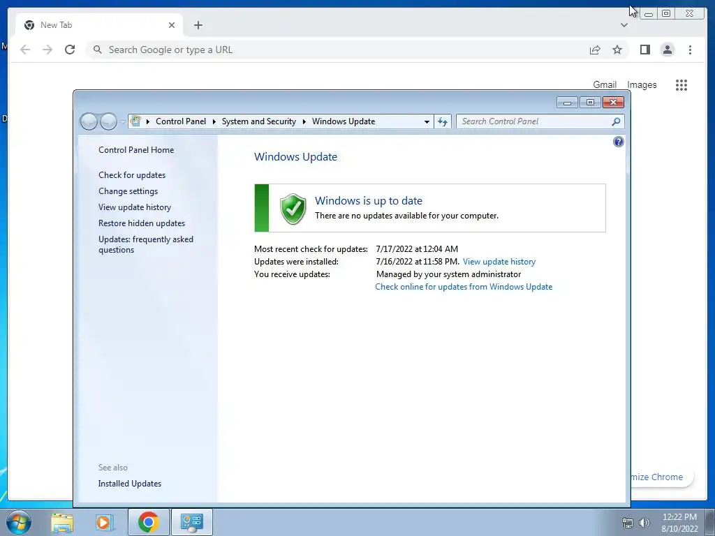Open the Windows Update help icon
The height and width of the screenshot is (536, 715).
click(619, 142)
